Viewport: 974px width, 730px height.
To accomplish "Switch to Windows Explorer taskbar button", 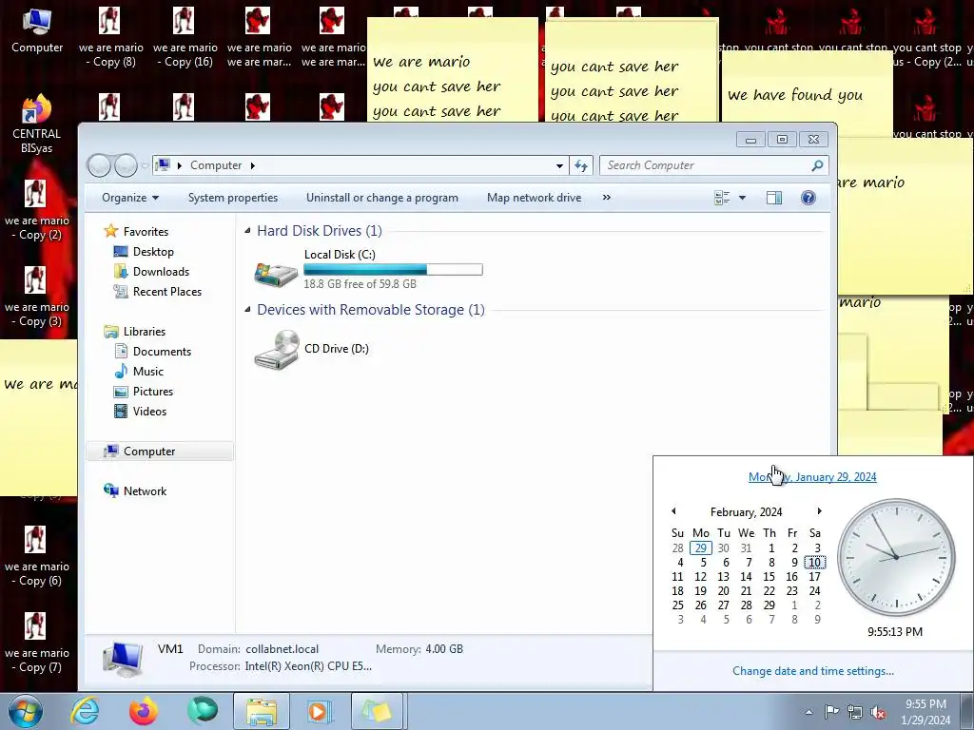I will coord(262,711).
